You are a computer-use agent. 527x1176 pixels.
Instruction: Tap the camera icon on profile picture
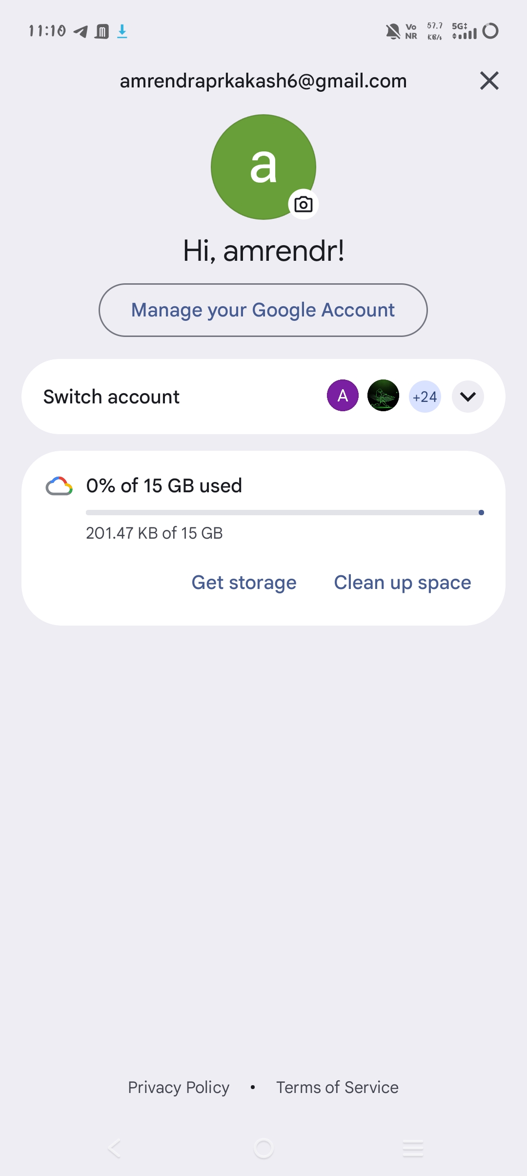tap(304, 204)
